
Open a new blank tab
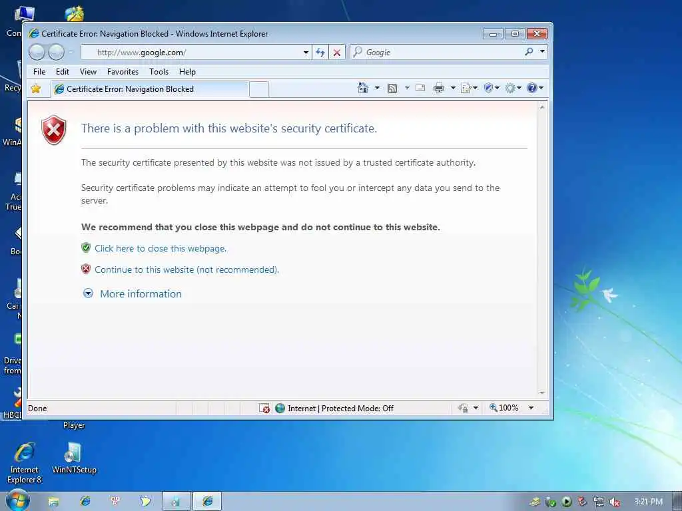coord(259,90)
